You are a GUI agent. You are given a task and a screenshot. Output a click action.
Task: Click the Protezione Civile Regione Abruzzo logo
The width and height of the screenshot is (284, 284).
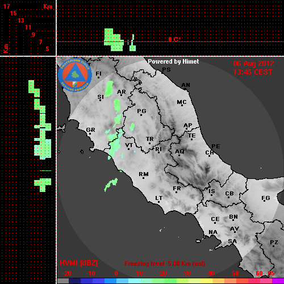(x=75, y=75)
